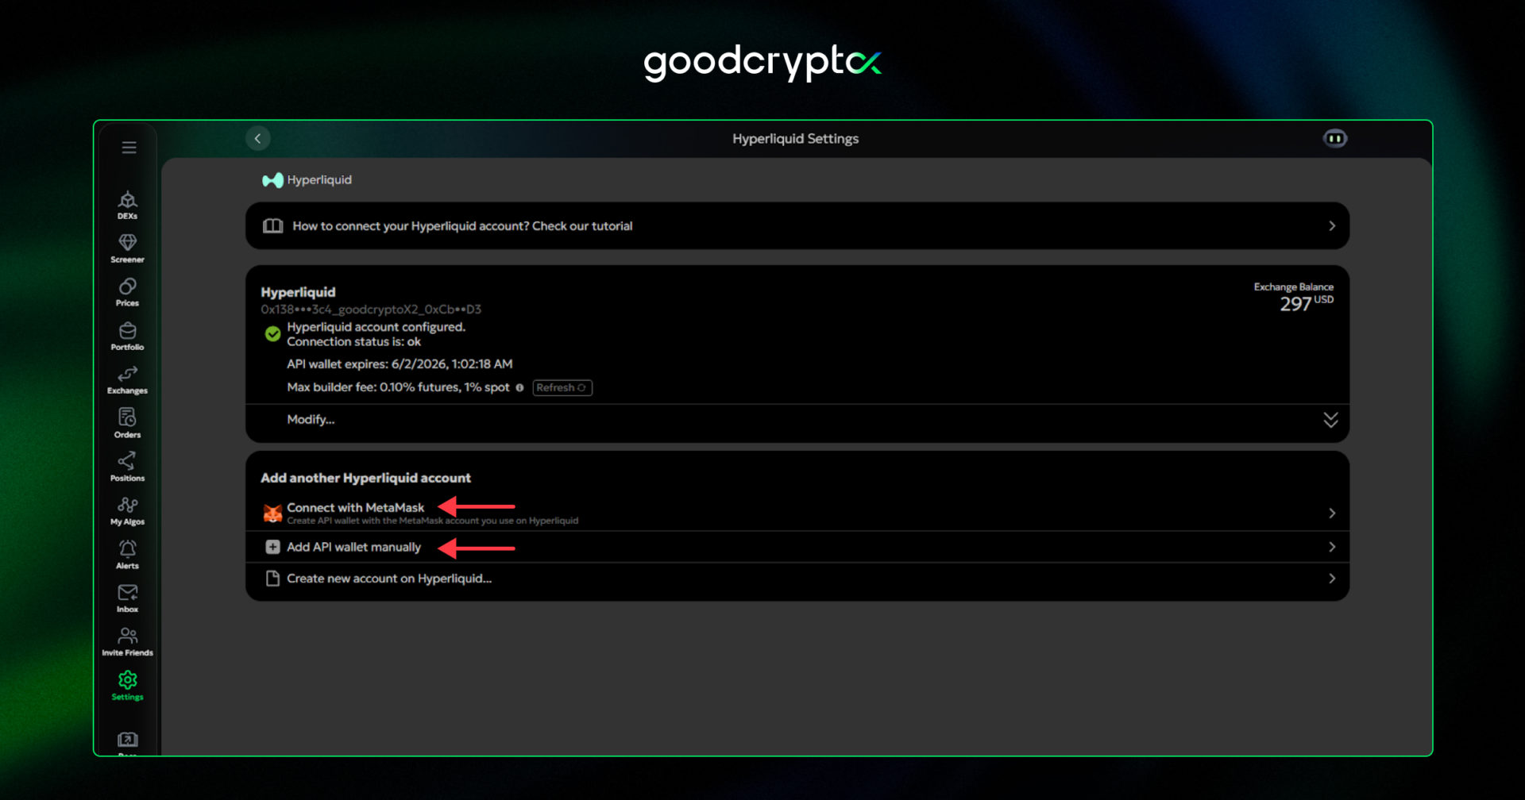
Task: Refresh the max builder fee
Action: [x=562, y=387]
